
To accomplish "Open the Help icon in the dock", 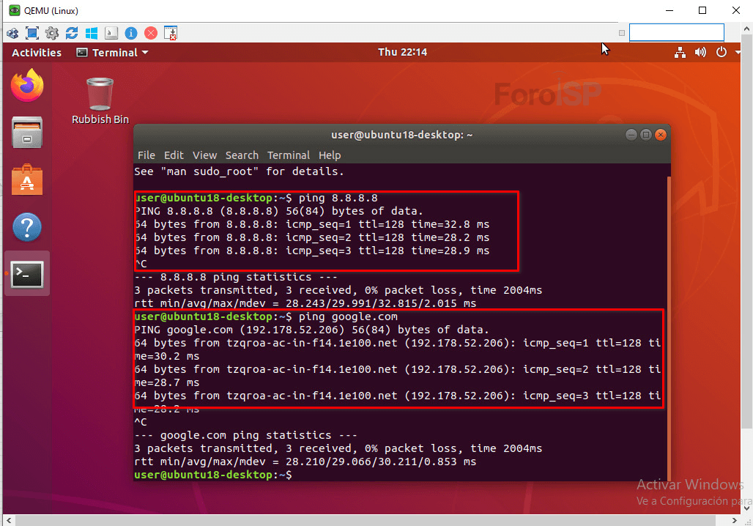I will (27, 227).
